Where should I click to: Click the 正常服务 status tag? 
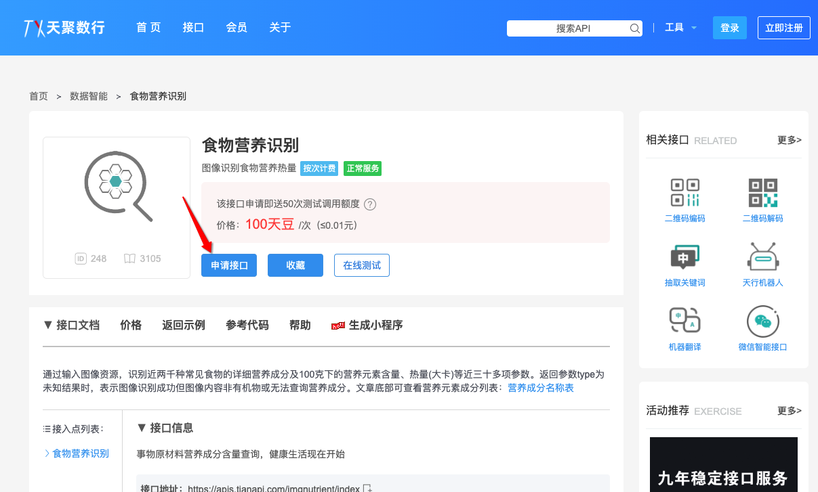[363, 169]
